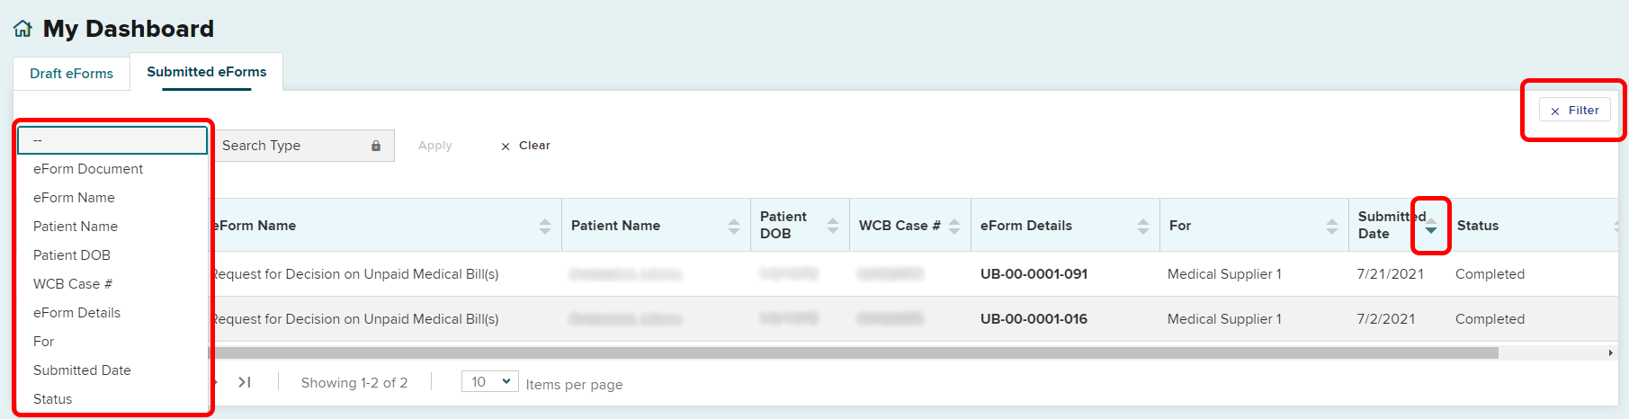Image resolution: width=1629 pixels, height=419 pixels.
Task: Open the items per page dropdown
Action: [x=490, y=382]
